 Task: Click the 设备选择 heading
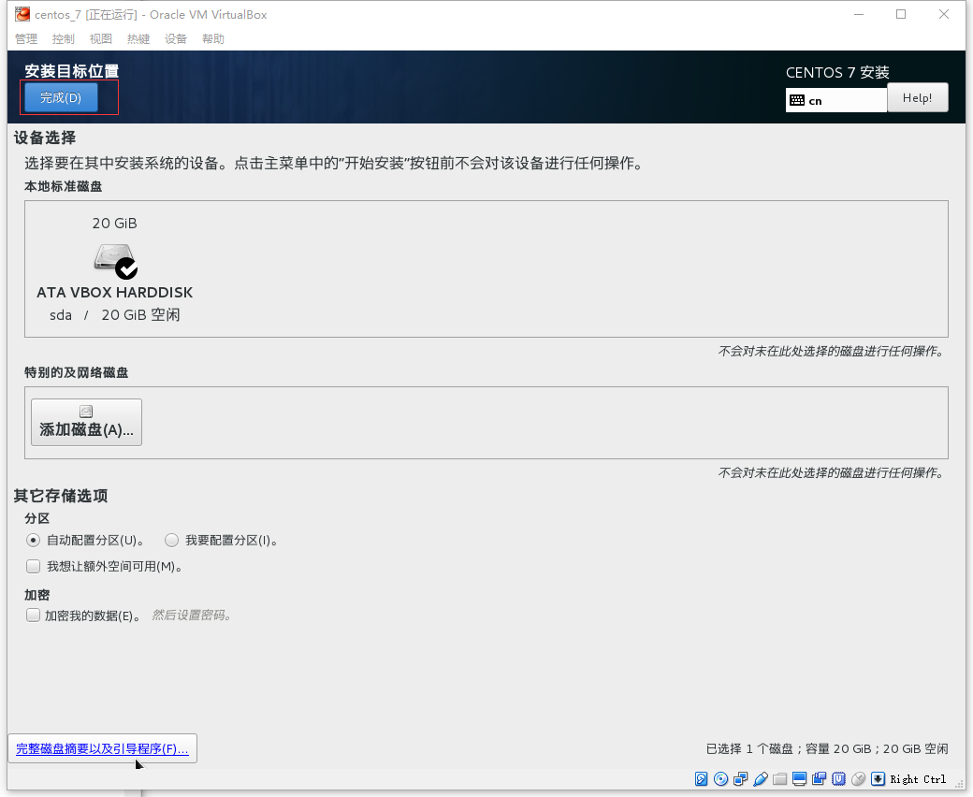[45, 138]
